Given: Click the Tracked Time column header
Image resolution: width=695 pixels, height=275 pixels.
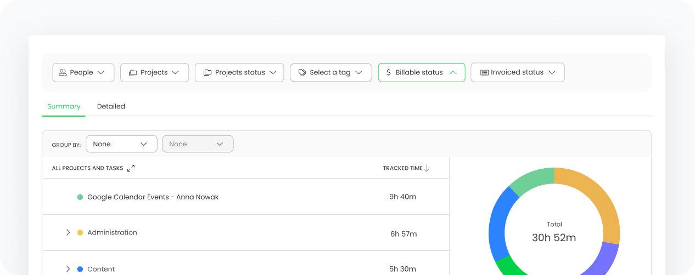Looking at the screenshot, I should pos(403,168).
